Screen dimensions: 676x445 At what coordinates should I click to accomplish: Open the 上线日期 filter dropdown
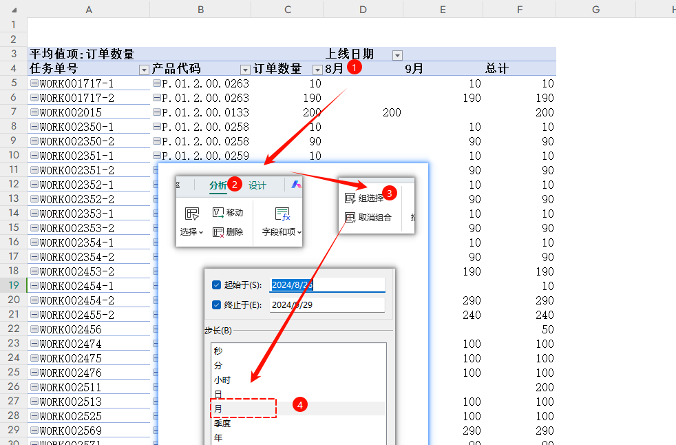tap(397, 55)
